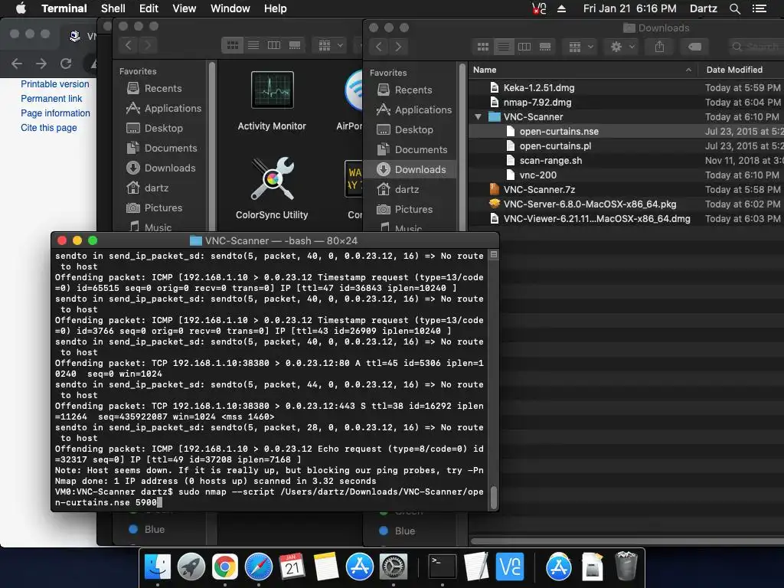This screenshot has width=784, height=588.
Task: Click Page information link
Action: point(55,113)
